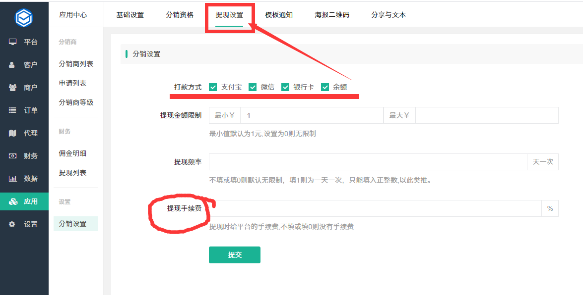Uncheck the 银行卡 payment checkbox
The width and height of the screenshot is (583, 295).
286,87
